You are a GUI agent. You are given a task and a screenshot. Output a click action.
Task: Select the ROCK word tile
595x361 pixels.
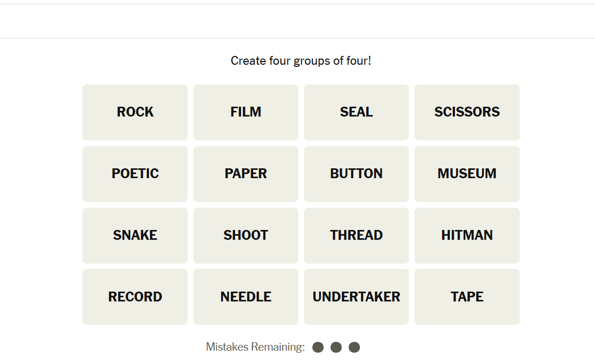(x=135, y=112)
